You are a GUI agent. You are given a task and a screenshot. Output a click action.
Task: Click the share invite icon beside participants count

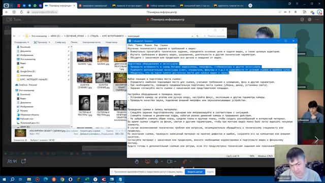(23, 161)
